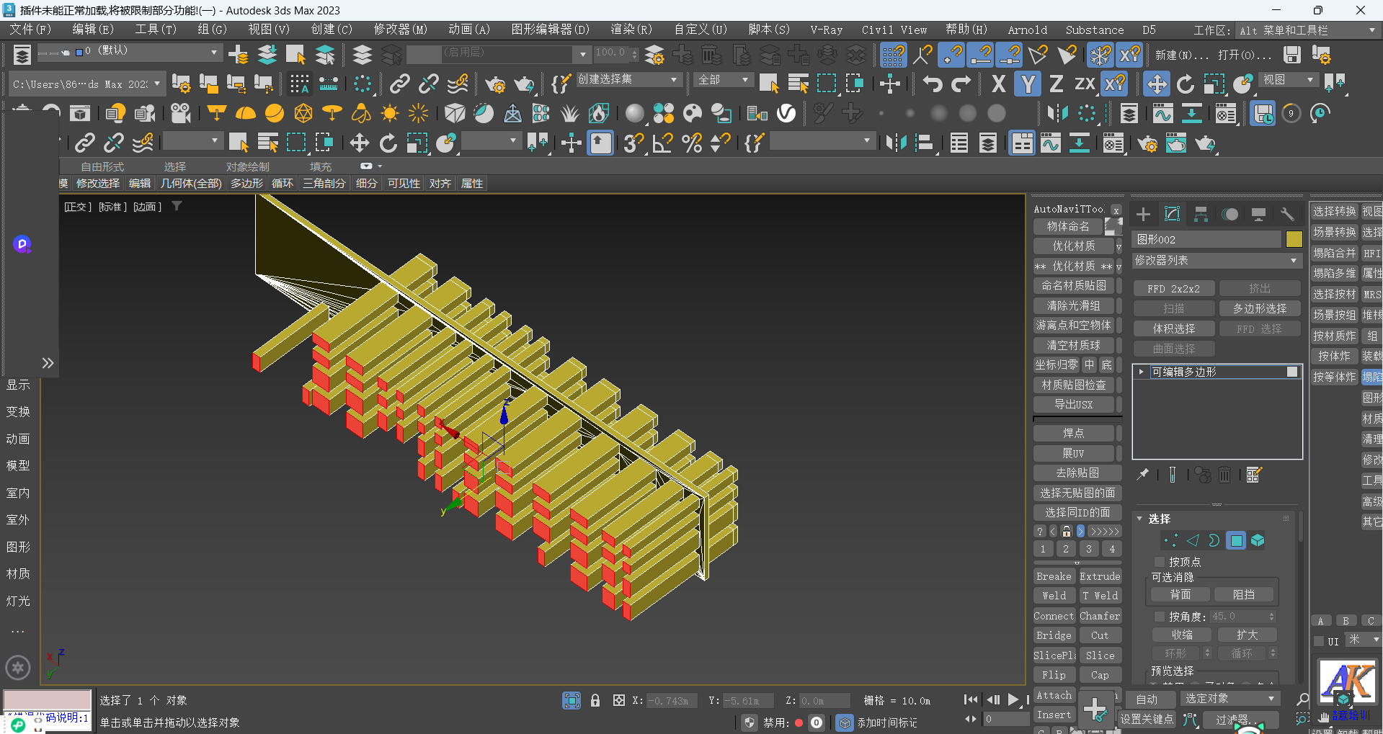This screenshot has height=734, width=1383.
Task: Toggle 阻挡 occluded ignore button
Action: pos(1243,595)
